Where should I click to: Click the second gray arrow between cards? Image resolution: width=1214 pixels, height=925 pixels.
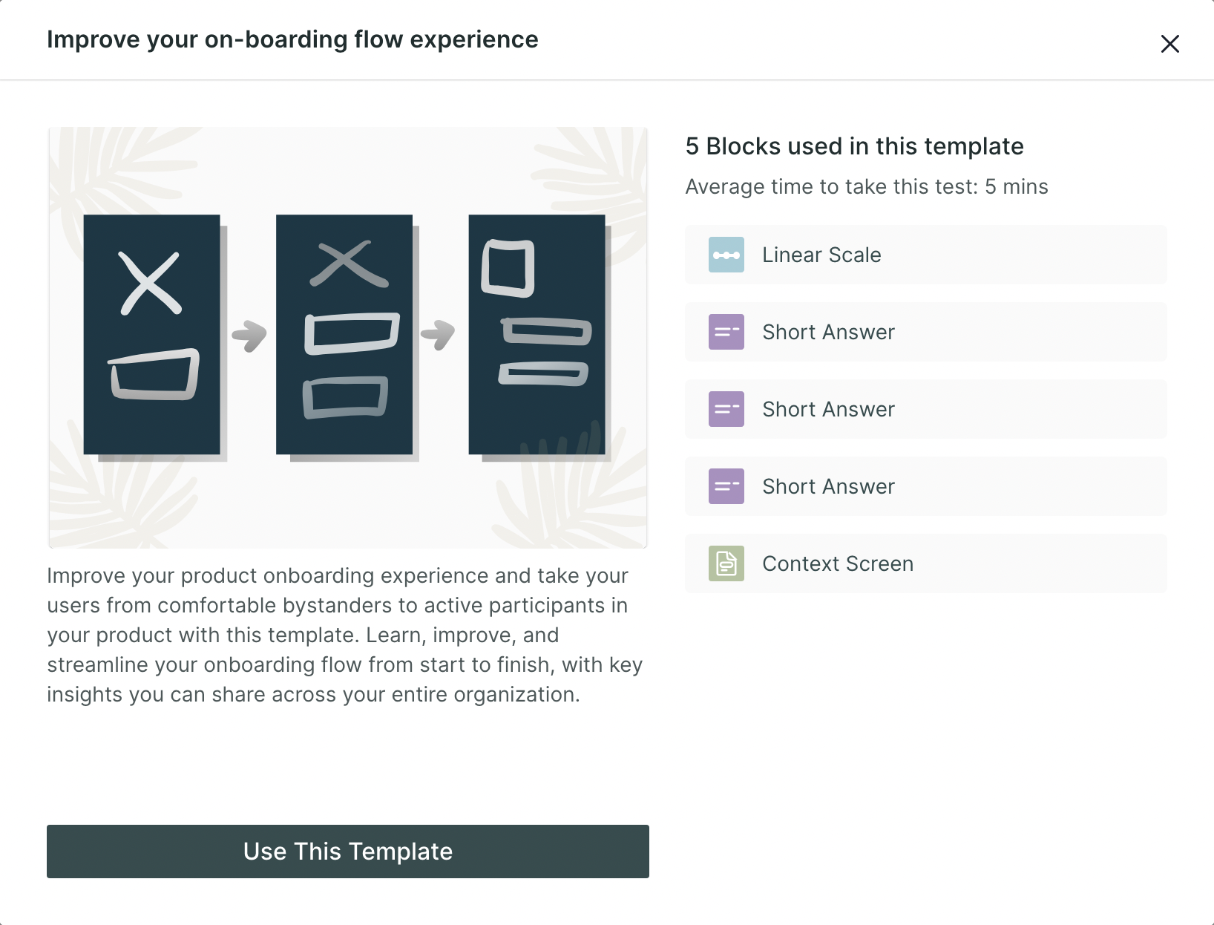(438, 335)
